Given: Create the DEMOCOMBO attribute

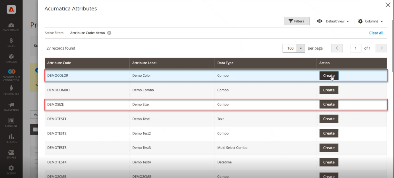Looking at the screenshot, I should (x=329, y=90).
